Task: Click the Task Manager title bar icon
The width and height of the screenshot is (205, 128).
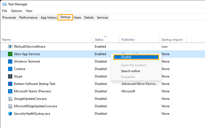Action: [5, 4]
